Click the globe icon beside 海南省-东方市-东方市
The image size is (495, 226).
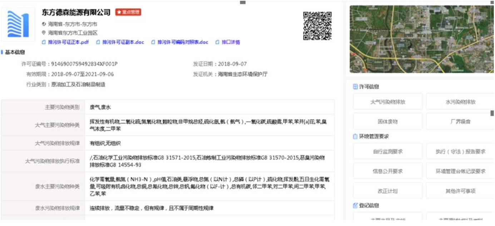pos(44,24)
